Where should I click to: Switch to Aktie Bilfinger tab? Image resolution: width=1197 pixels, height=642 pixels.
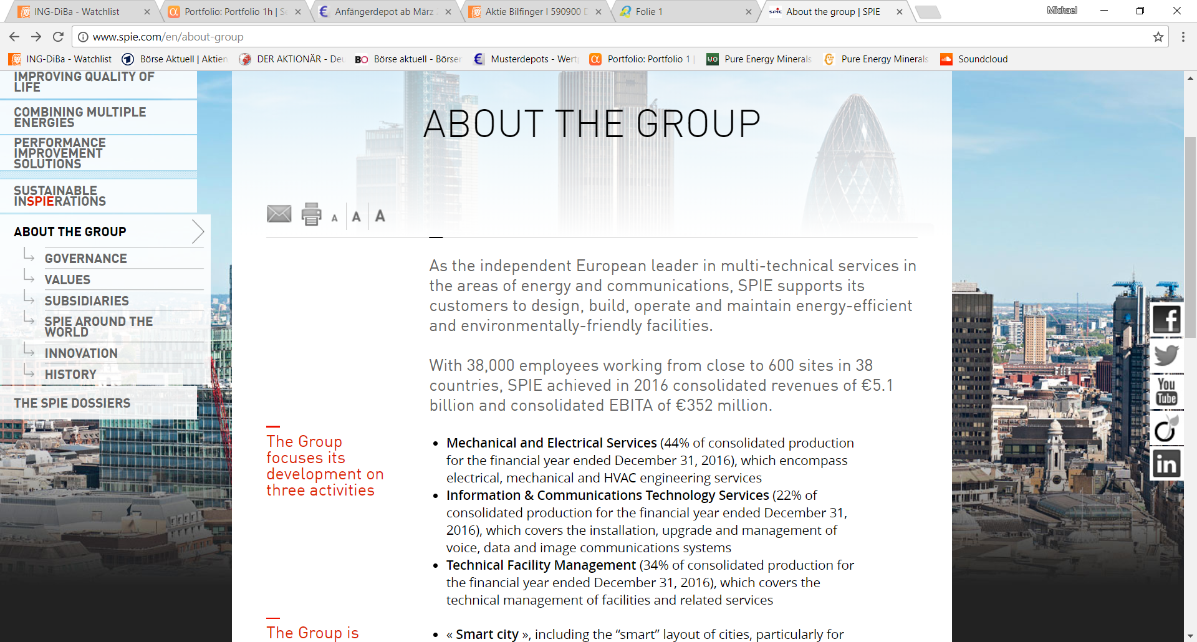point(535,12)
